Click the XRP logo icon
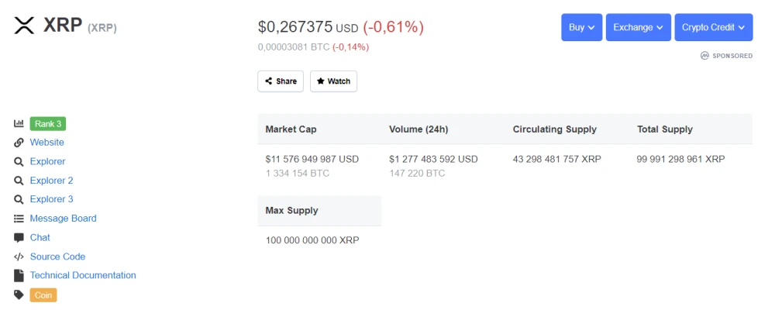 24,26
